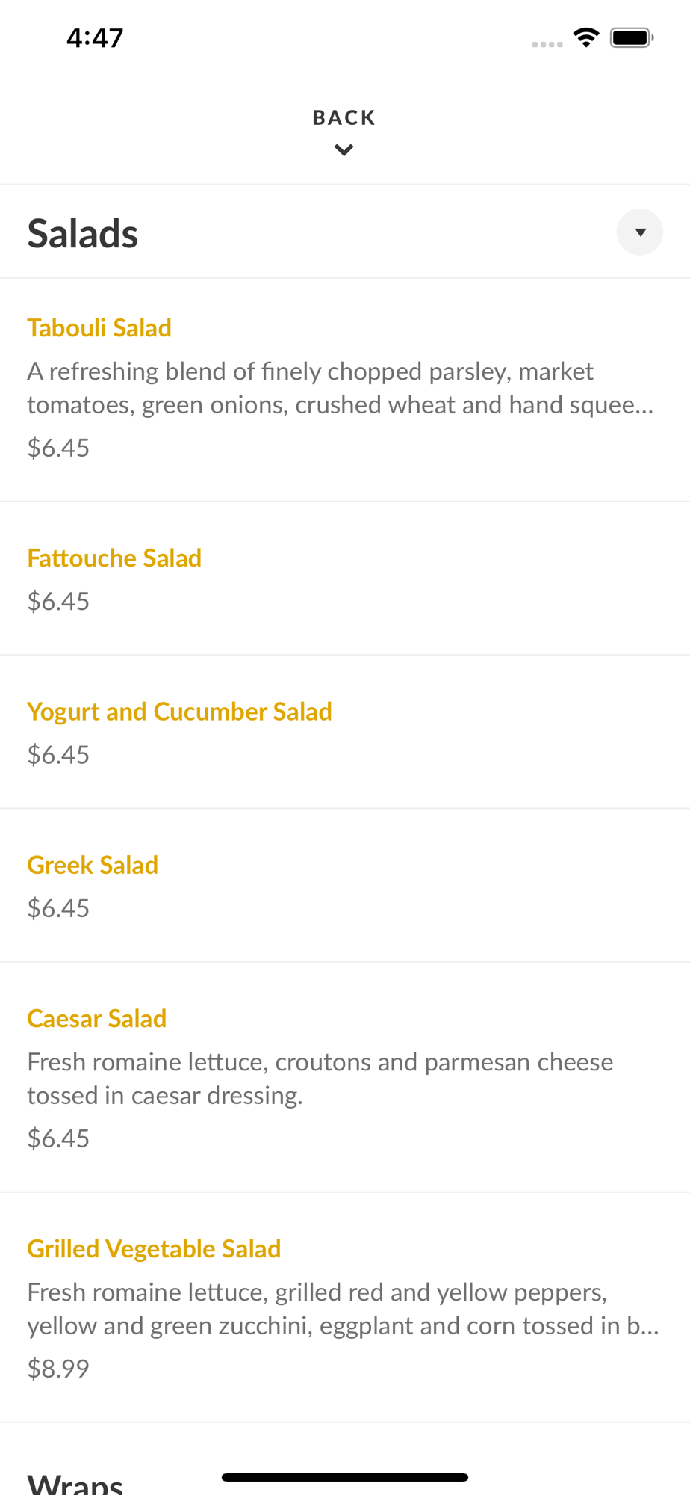Select the Greek Salad item

93,865
